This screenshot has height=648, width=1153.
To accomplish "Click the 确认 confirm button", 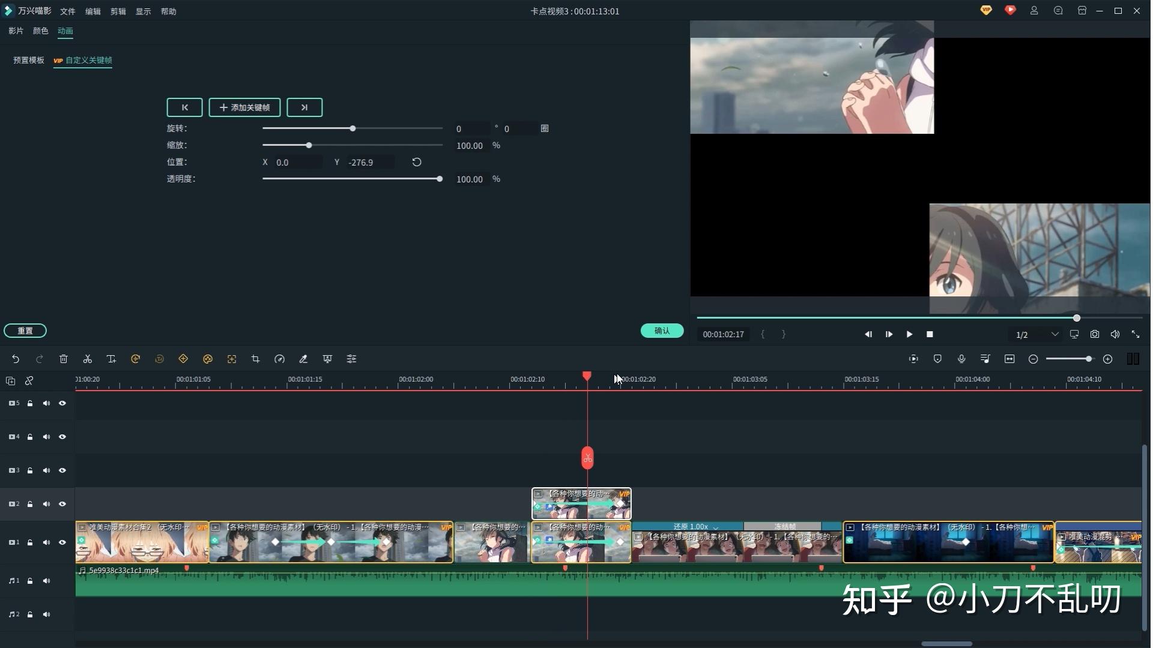I will 662,331.
